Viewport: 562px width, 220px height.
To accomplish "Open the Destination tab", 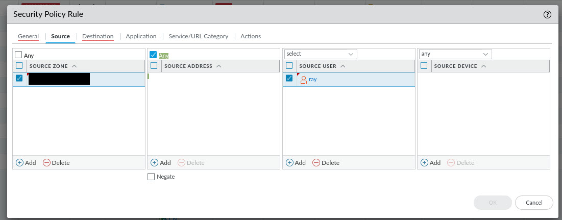I will [x=98, y=36].
